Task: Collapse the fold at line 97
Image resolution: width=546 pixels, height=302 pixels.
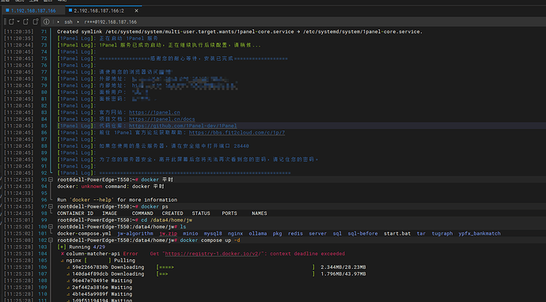Action: click(51, 206)
